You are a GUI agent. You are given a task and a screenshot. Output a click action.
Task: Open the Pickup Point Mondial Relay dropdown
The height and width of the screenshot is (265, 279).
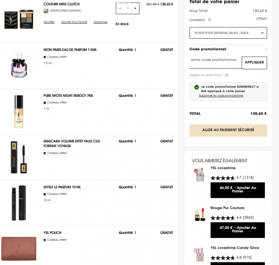click(228, 33)
